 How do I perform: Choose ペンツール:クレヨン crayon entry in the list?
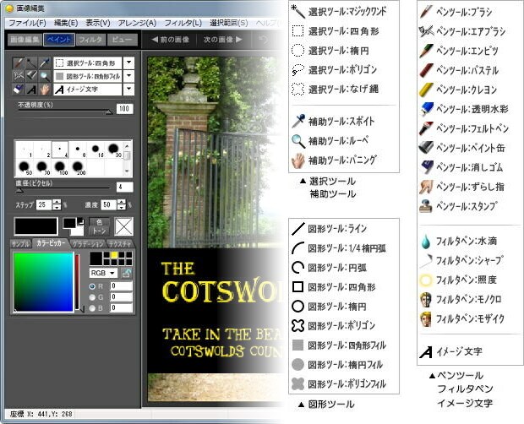click(458, 90)
